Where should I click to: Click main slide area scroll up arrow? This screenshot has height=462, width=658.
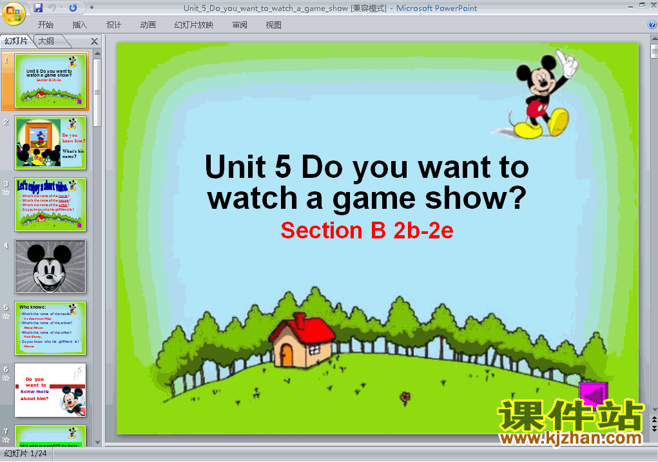point(654,39)
